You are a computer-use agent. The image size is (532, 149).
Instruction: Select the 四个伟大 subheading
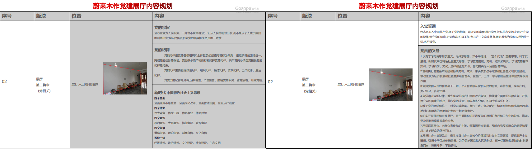160,108
